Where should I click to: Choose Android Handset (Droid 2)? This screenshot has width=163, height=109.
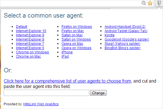pyautogui.click(x=125, y=27)
